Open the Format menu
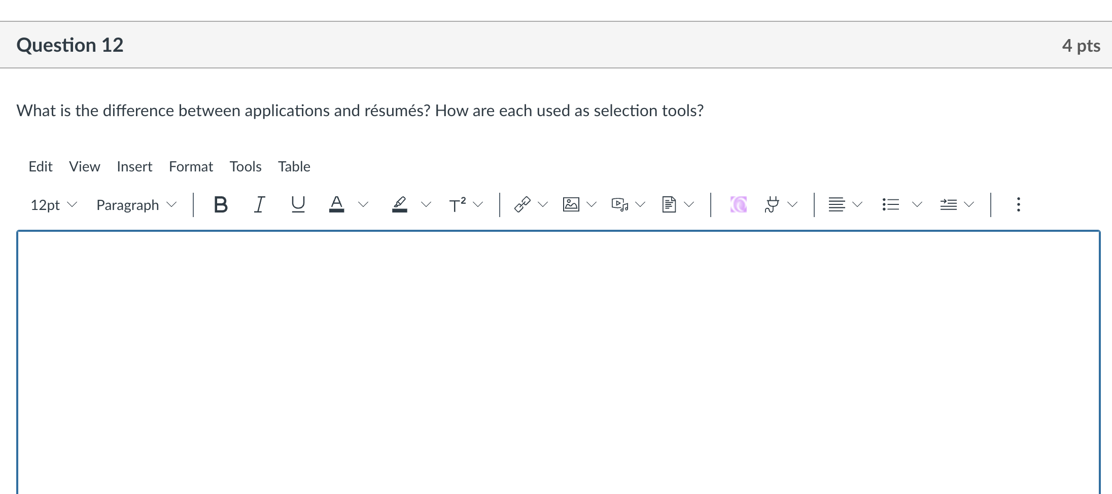Image resolution: width=1112 pixels, height=494 pixels. point(191,166)
